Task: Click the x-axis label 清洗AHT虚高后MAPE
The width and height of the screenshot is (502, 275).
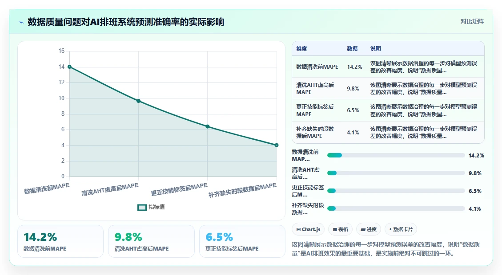Action: (110, 189)
